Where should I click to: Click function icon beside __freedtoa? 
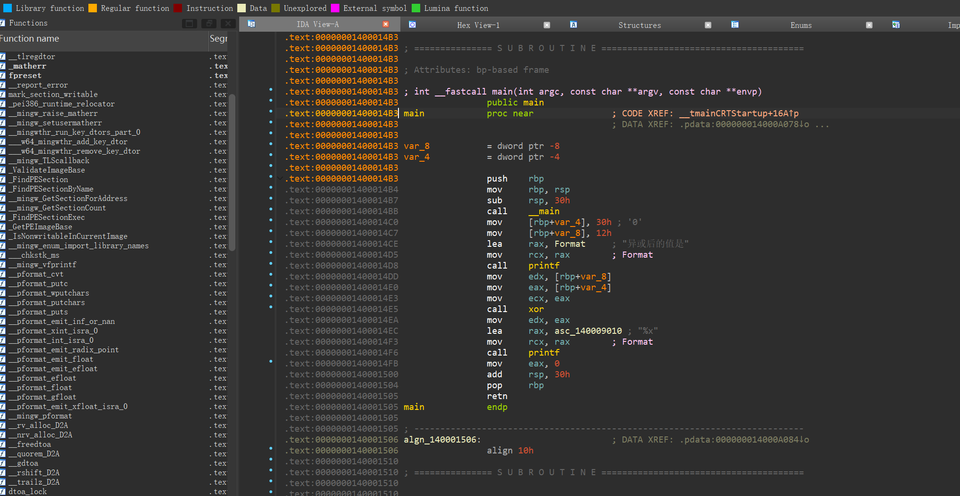pos(3,444)
